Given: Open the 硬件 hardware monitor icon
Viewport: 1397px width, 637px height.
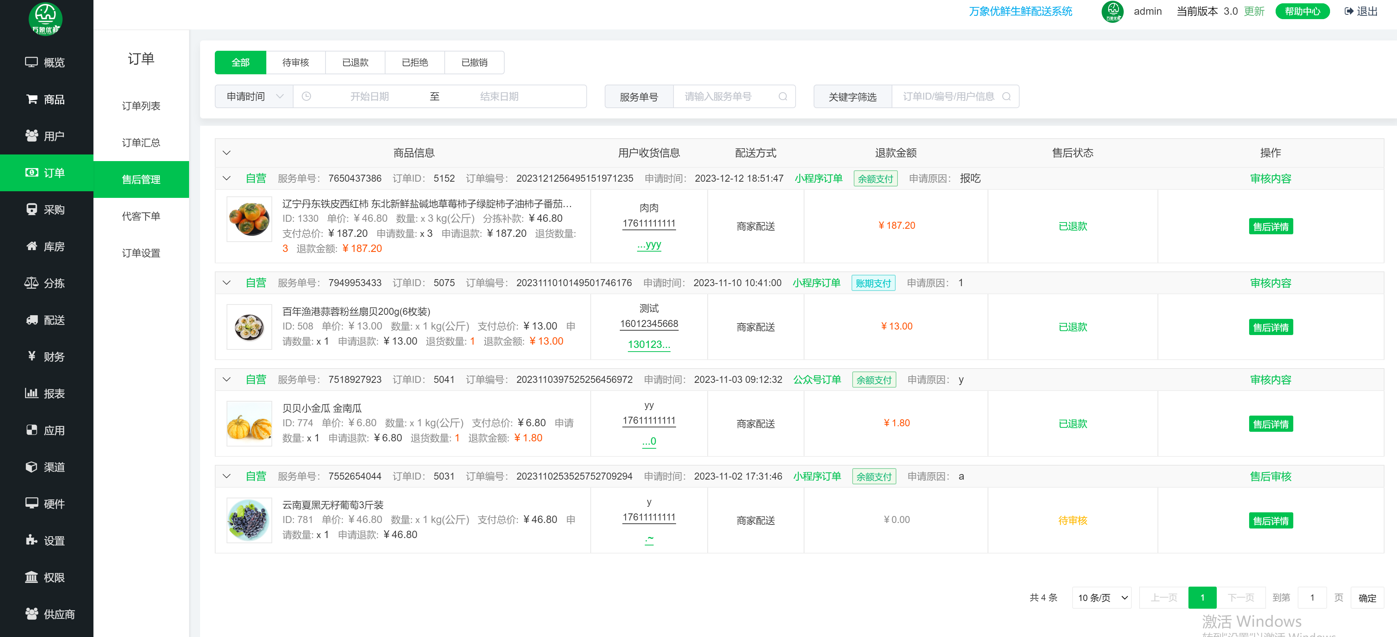Looking at the screenshot, I should click(x=32, y=503).
